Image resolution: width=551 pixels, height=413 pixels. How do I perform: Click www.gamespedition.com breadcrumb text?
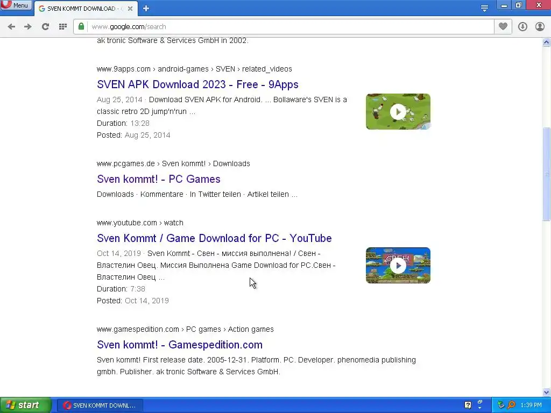pos(138,330)
